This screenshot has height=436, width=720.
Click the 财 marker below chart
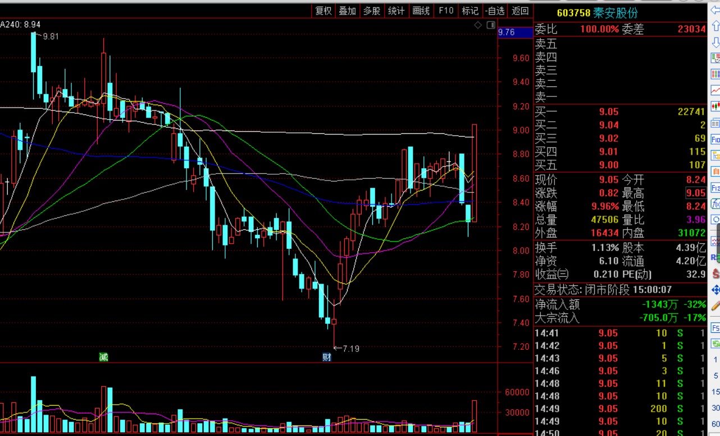tap(327, 357)
